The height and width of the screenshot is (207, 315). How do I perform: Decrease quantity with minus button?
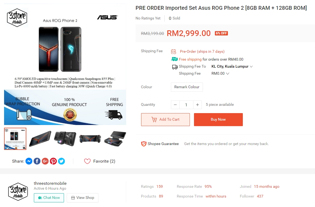click(175, 105)
